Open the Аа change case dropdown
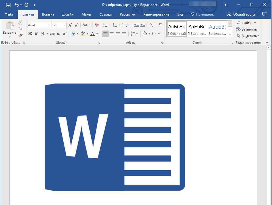 tap(86, 25)
